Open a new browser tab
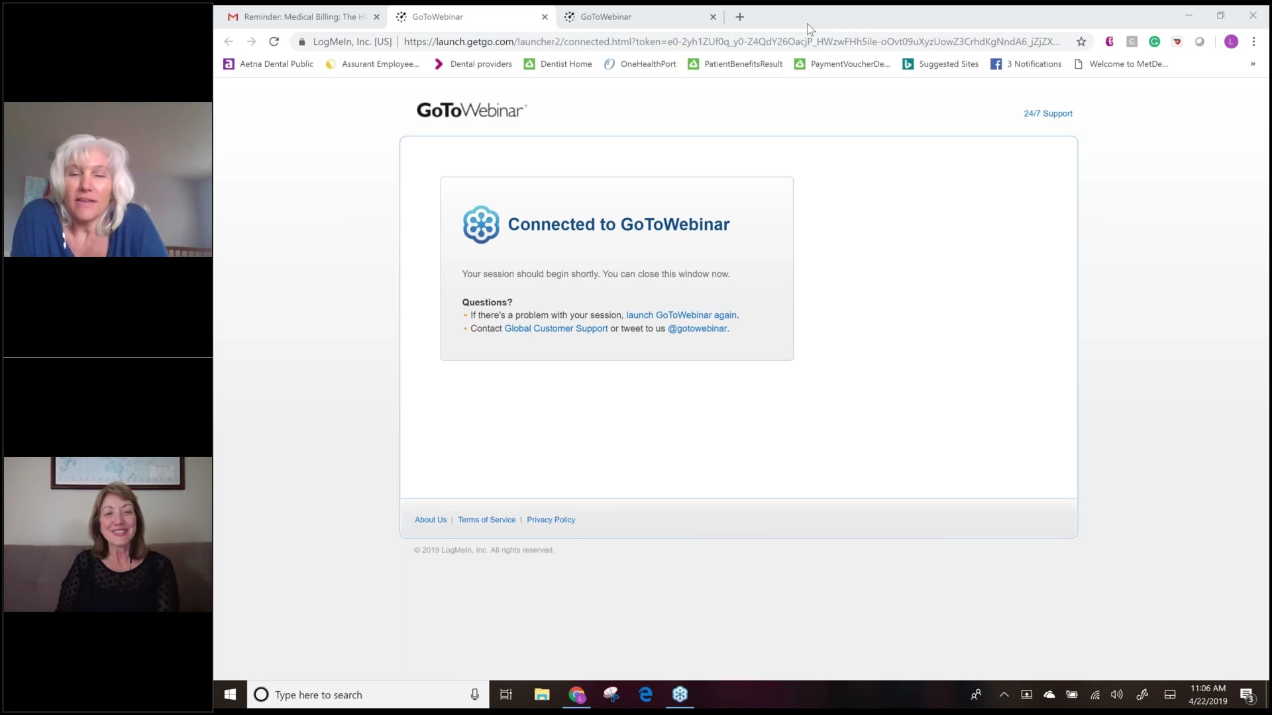 click(x=739, y=17)
